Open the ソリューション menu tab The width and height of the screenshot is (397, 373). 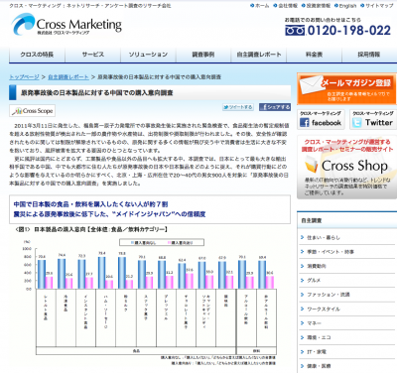[x=148, y=55]
